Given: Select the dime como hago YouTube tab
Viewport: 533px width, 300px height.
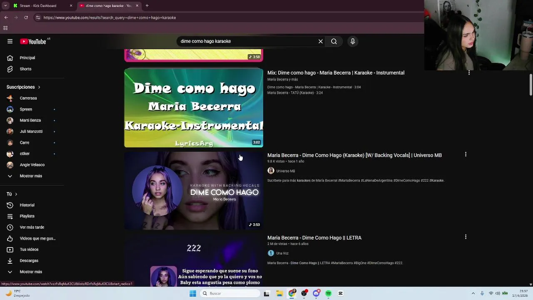Looking at the screenshot, I should (109, 6).
